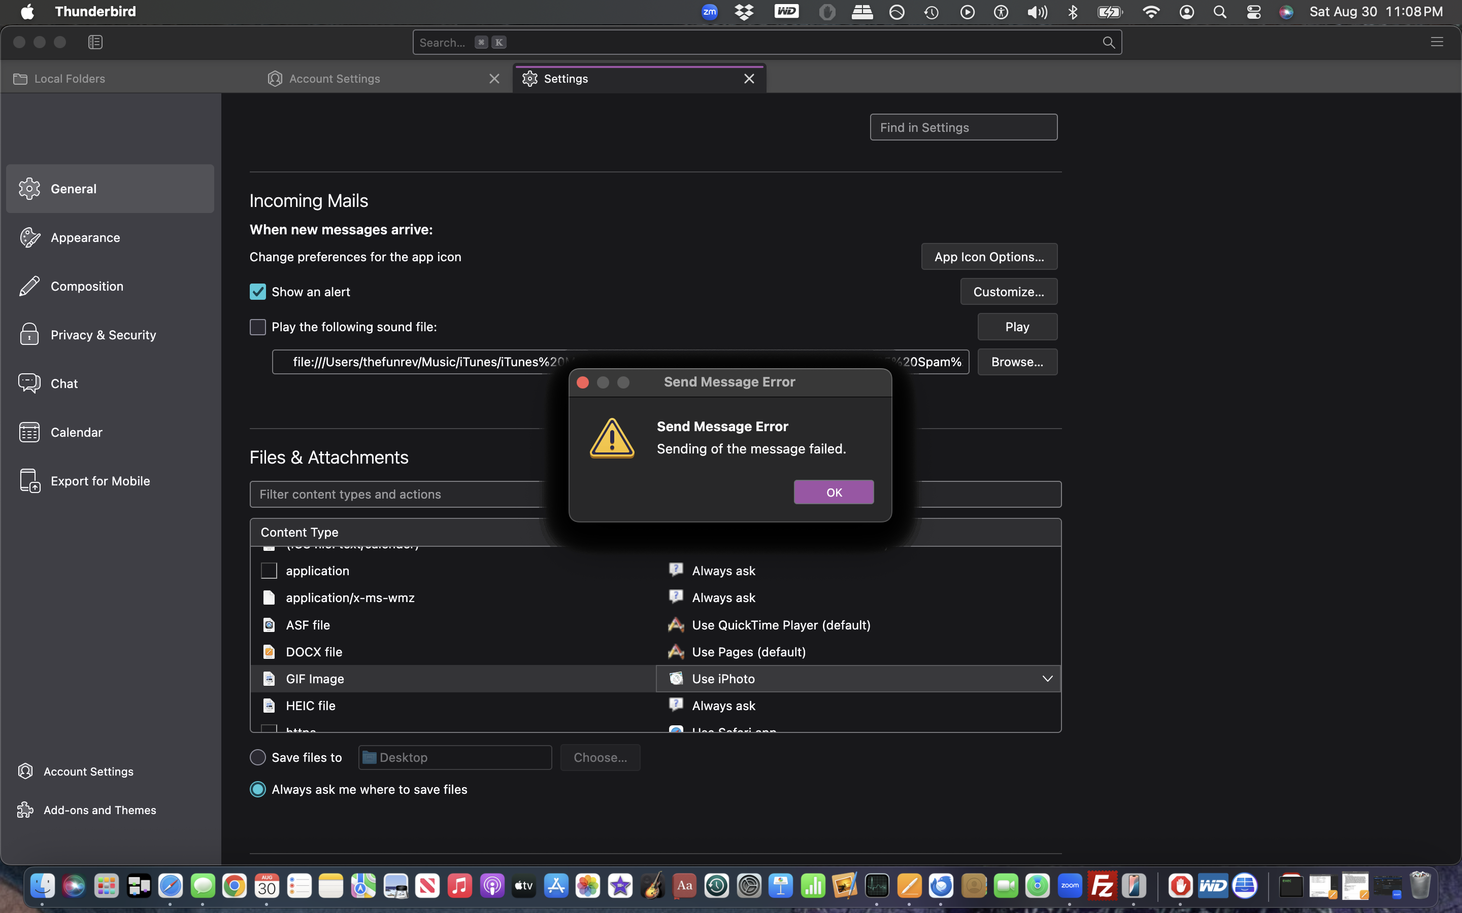
Task: Open the Calendar settings section
Action: [76, 432]
